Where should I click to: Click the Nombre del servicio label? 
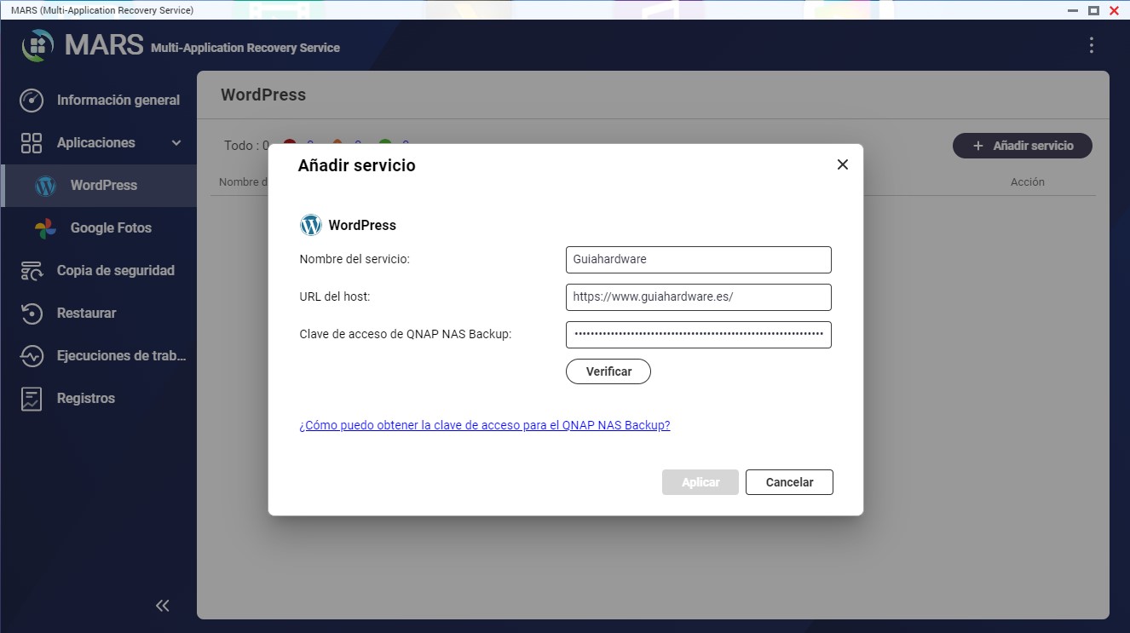coord(355,259)
